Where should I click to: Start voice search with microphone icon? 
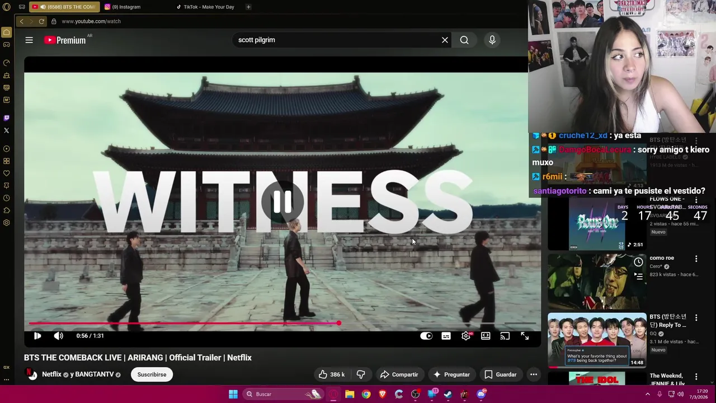coord(492,40)
